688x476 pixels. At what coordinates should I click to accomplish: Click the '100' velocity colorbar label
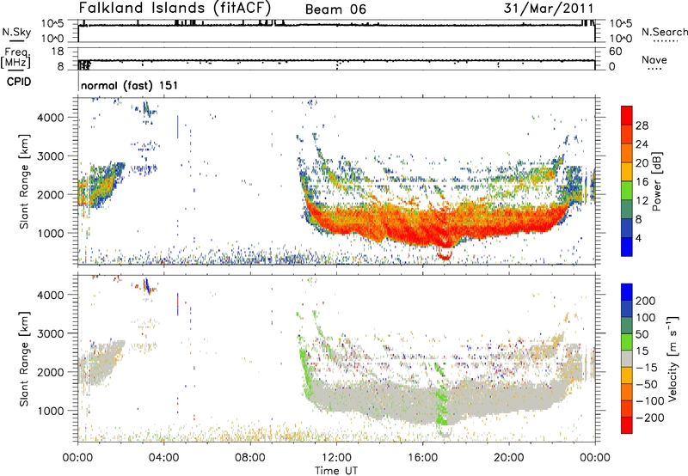[x=646, y=318]
